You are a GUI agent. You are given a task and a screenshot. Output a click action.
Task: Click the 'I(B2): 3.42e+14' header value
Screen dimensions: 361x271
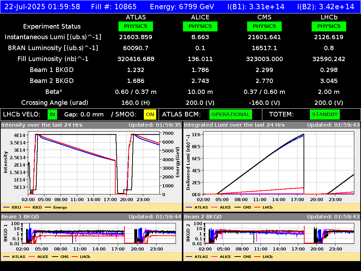click(325, 7)
